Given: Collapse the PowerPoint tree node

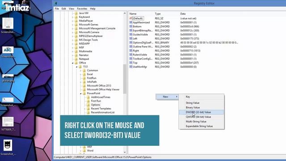Looking at the screenshot, I should coord(81,93).
